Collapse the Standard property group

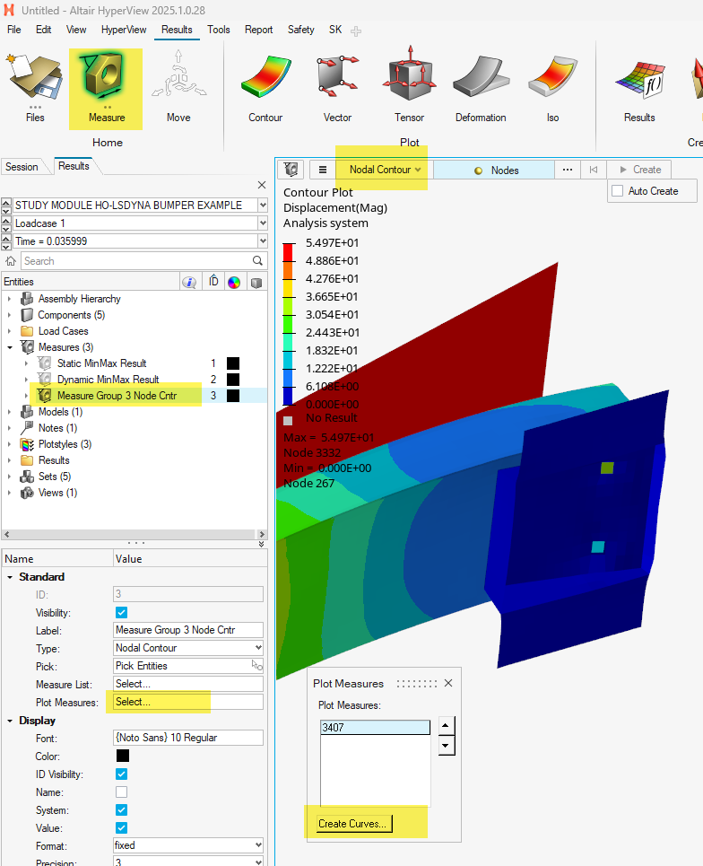(10, 577)
